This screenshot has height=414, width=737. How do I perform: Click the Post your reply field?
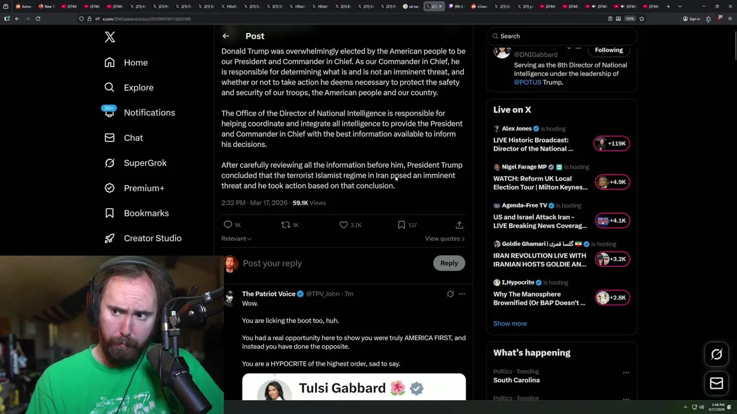click(335, 263)
